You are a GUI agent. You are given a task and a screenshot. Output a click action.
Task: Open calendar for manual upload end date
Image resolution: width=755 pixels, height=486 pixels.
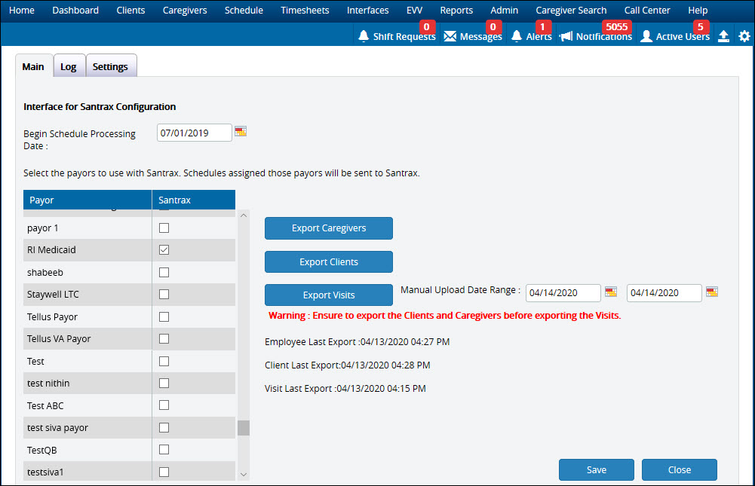click(x=712, y=292)
